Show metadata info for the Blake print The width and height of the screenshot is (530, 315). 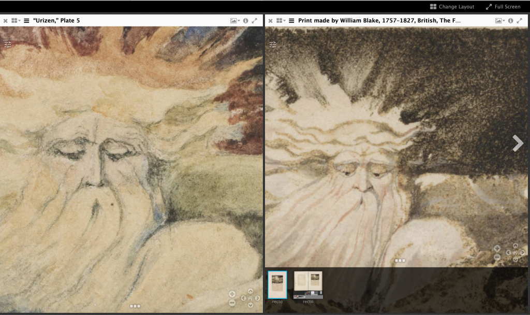click(x=510, y=21)
